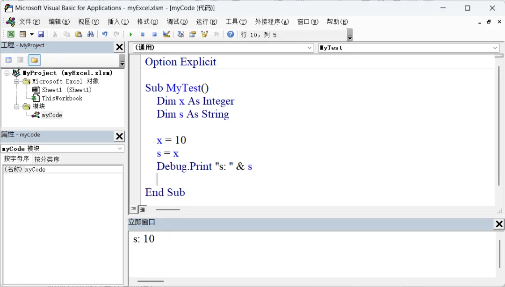Select the 模块 folder label
Image resolution: width=505 pixels, height=287 pixels.
(x=39, y=107)
